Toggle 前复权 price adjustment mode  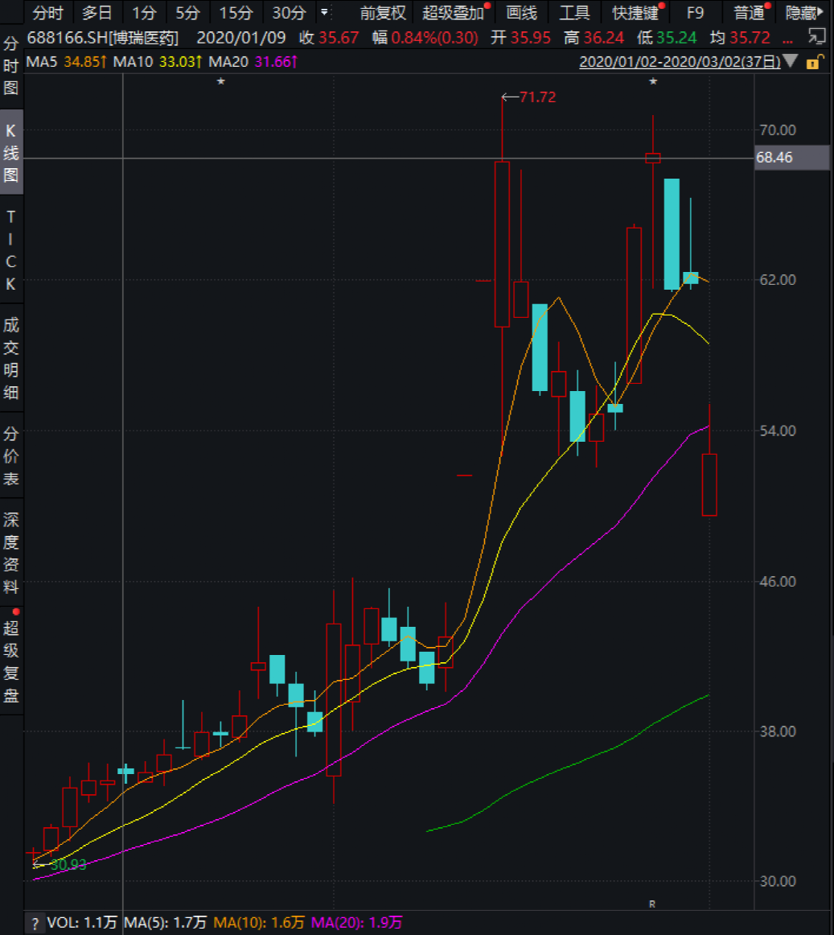[x=382, y=12]
